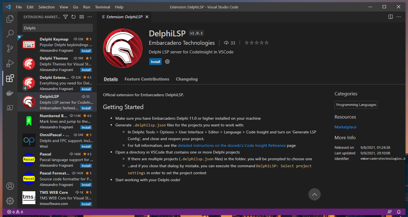This screenshot has width=408, height=217.
Task: Open the Source Control view
Action: tap(10, 49)
